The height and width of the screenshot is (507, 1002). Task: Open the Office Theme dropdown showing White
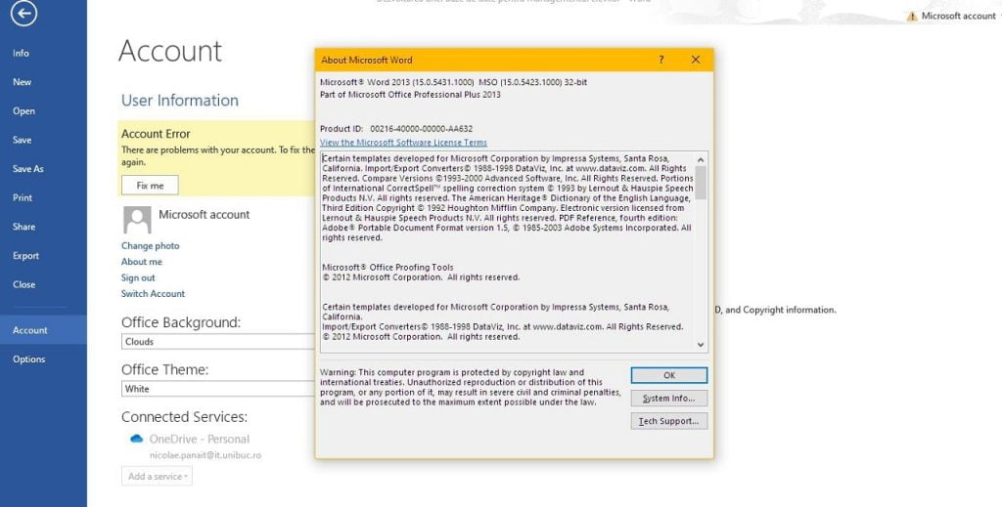tap(217, 389)
